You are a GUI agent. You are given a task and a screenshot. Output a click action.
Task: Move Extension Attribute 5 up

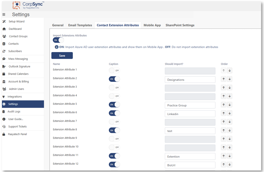pyautogui.click(x=224, y=105)
